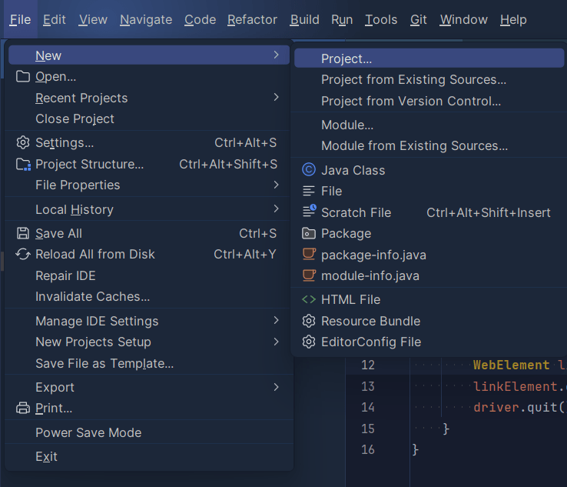Click the driver.quit code on line 14
567x487 pixels.
[x=519, y=407]
